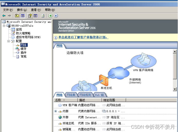Open the 文件(F) menu
Image resolution: width=178 pixels, height=132 pixels.
pyautogui.click(x=8, y=10)
